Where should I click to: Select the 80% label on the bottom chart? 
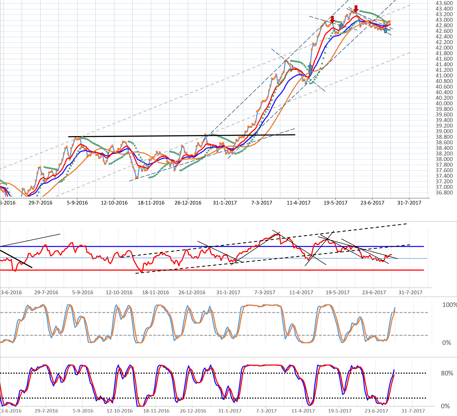tap(447, 373)
